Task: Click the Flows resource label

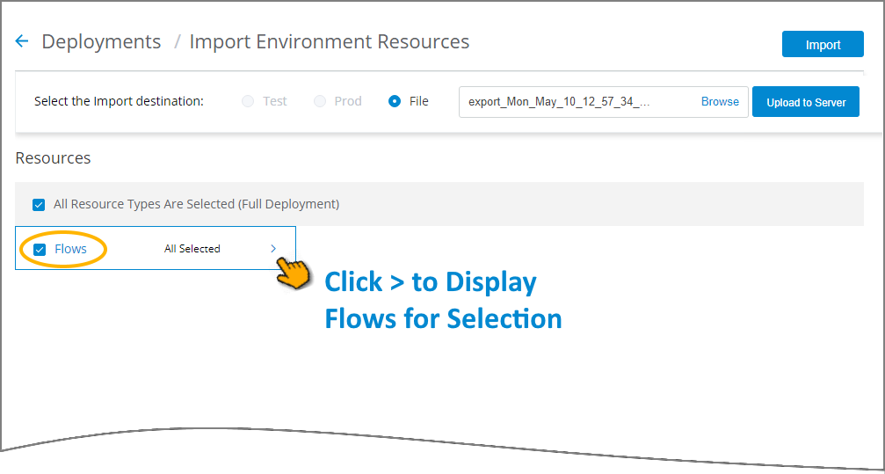Action: (x=70, y=249)
